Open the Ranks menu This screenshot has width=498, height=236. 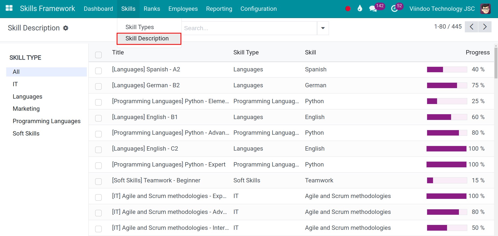[152, 9]
